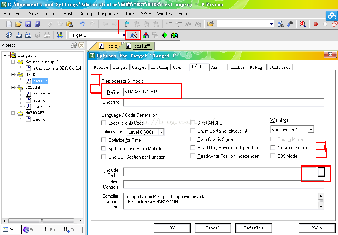Click the Translate file icon

tap(9, 35)
